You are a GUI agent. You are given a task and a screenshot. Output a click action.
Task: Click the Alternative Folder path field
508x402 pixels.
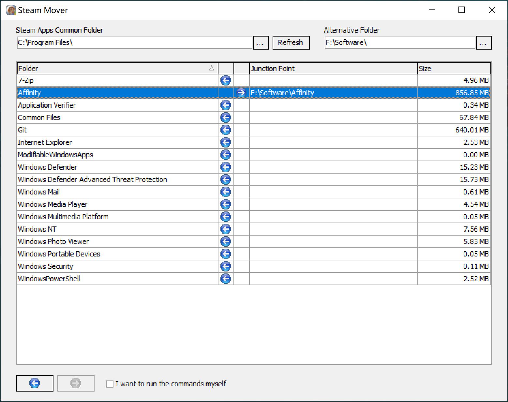(399, 43)
